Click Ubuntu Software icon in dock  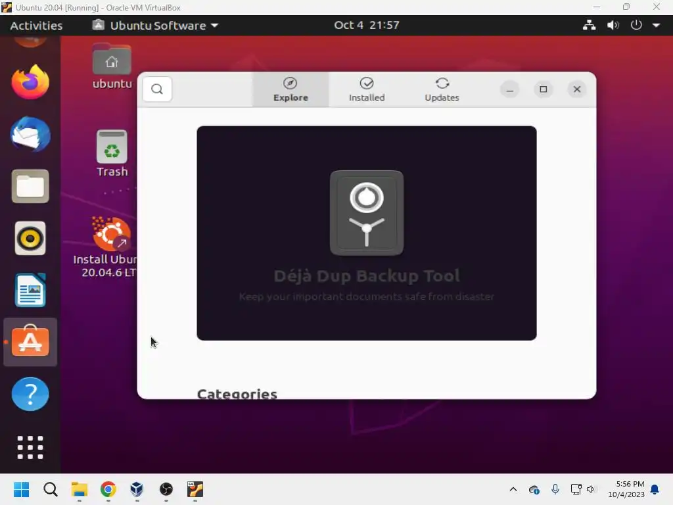pyautogui.click(x=30, y=342)
